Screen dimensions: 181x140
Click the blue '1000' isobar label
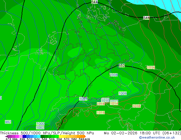pyautogui.click(x=41, y=124)
